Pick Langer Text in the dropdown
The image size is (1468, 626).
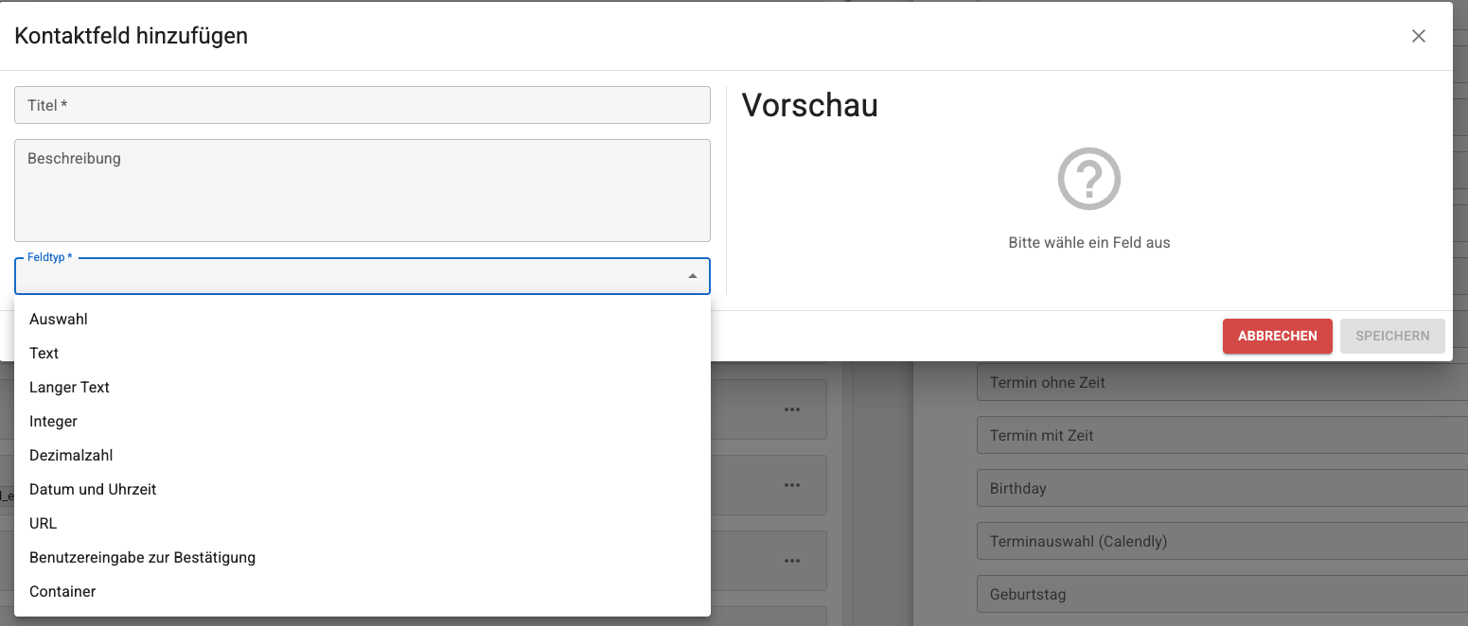point(70,388)
